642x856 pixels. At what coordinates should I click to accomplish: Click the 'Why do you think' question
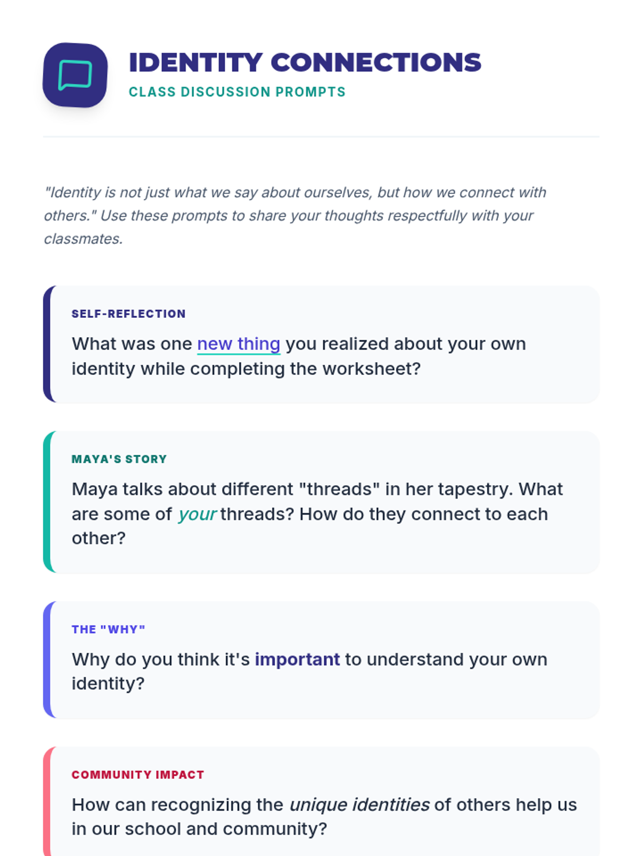309,671
